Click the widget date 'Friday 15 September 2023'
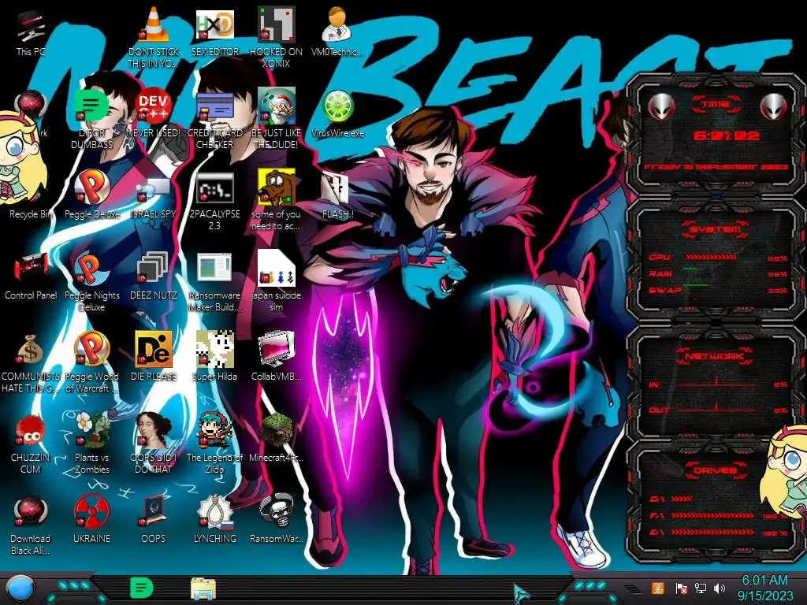 pos(716,167)
